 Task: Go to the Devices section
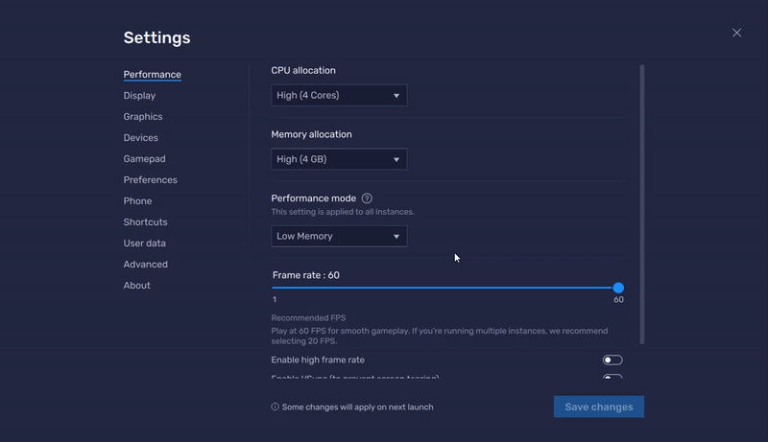(141, 138)
